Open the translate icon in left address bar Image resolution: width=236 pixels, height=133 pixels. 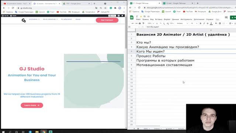(96, 8)
